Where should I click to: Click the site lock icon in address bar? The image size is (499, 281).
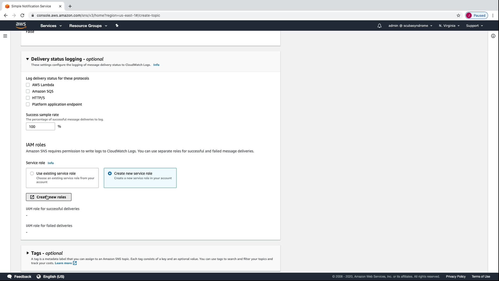[x=33, y=16]
